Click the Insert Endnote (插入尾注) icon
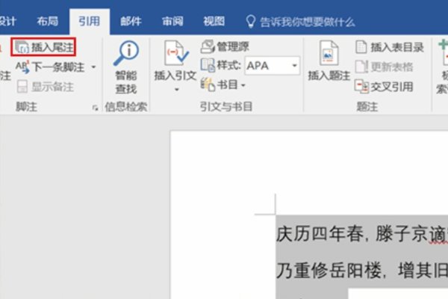 [22, 47]
